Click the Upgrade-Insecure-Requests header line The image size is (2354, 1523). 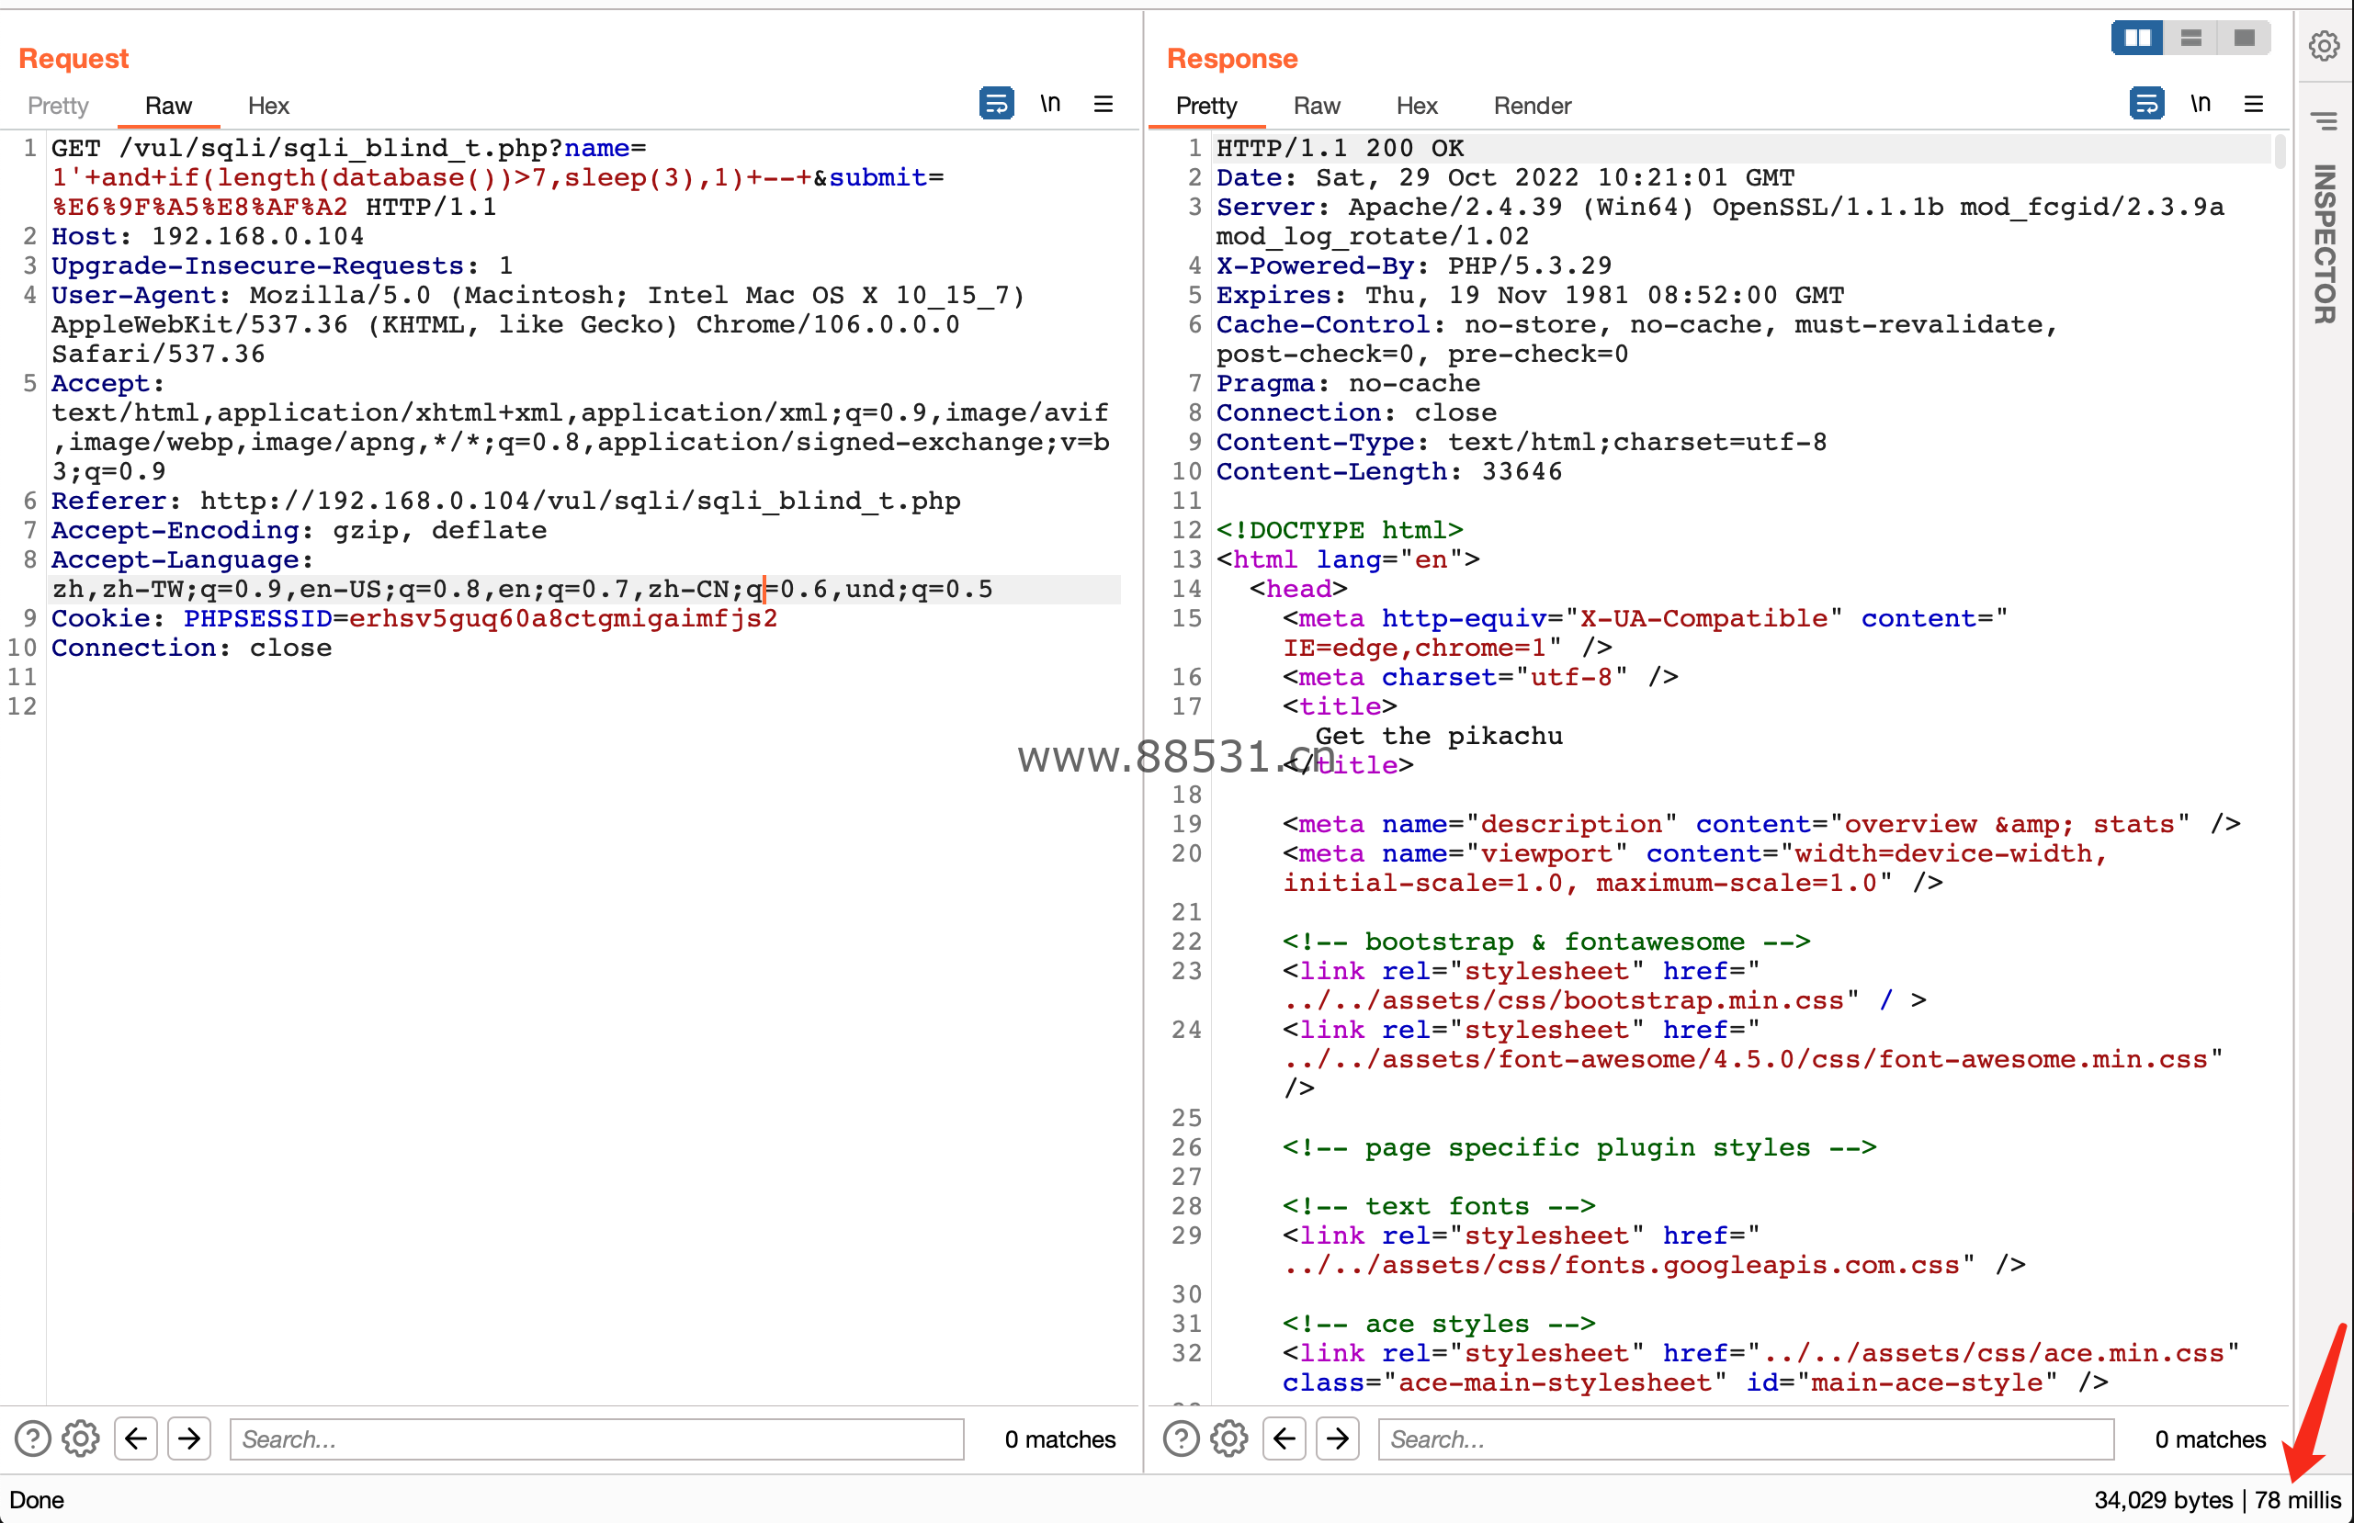[x=282, y=266]
